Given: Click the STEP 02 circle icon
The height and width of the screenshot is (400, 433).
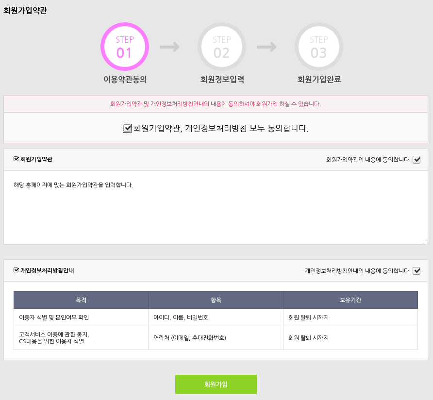Looking at the screenshot, I should pos(221,47).
